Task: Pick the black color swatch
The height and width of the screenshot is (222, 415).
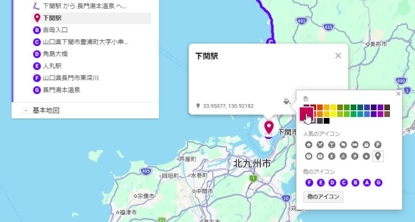Action: 327,121
